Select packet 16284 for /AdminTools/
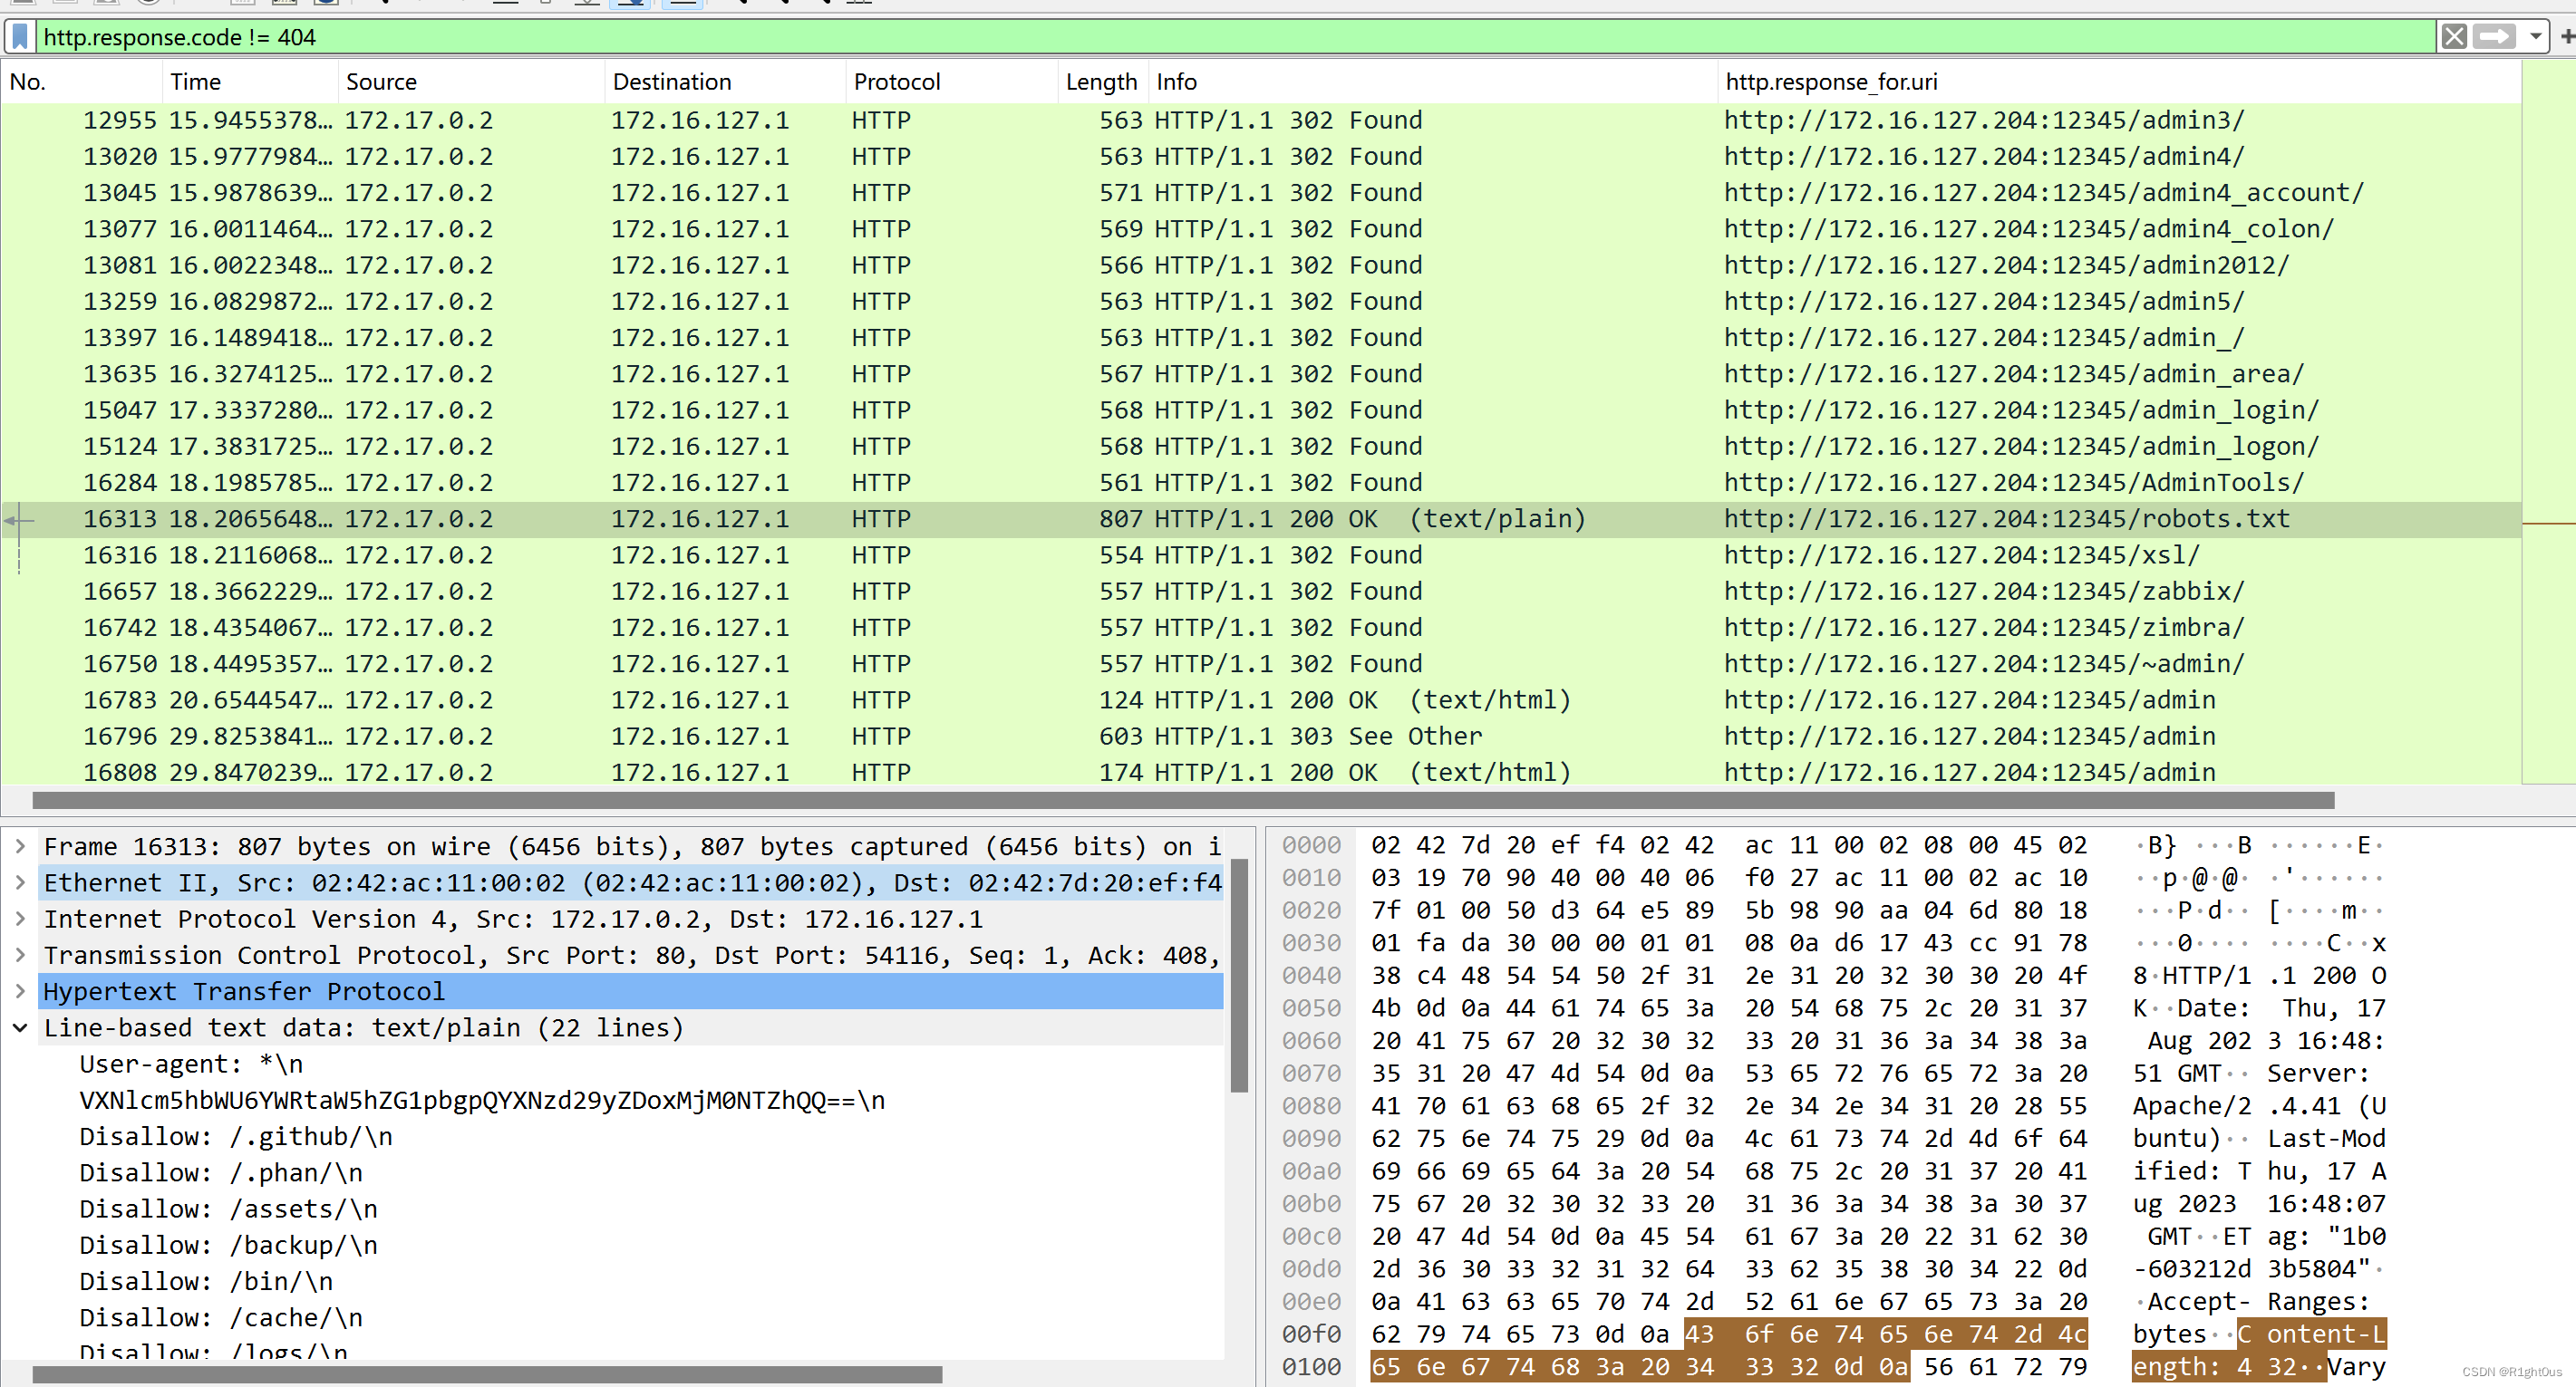The height and width of the screenshot is (1387, 2576). (x=1260, y=483)
